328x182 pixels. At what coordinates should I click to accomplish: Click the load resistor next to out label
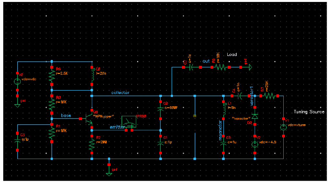pyautogui.click(x=221, y=67)
